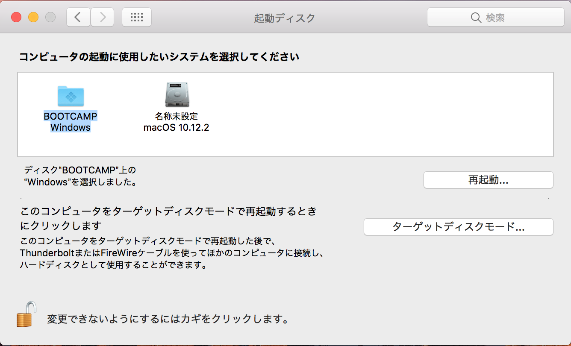The image size is (571, 346).
Task: Show all preferences grid icon
Action: (x=137, y=18)
